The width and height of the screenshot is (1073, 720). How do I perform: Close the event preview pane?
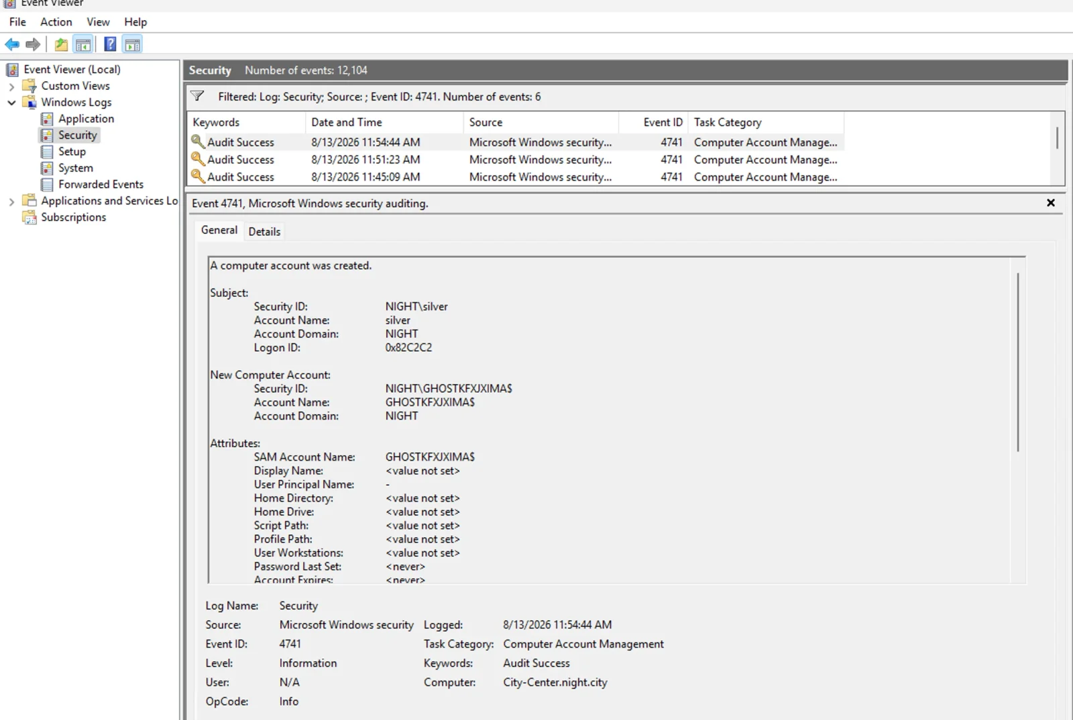coord(1051,202)
